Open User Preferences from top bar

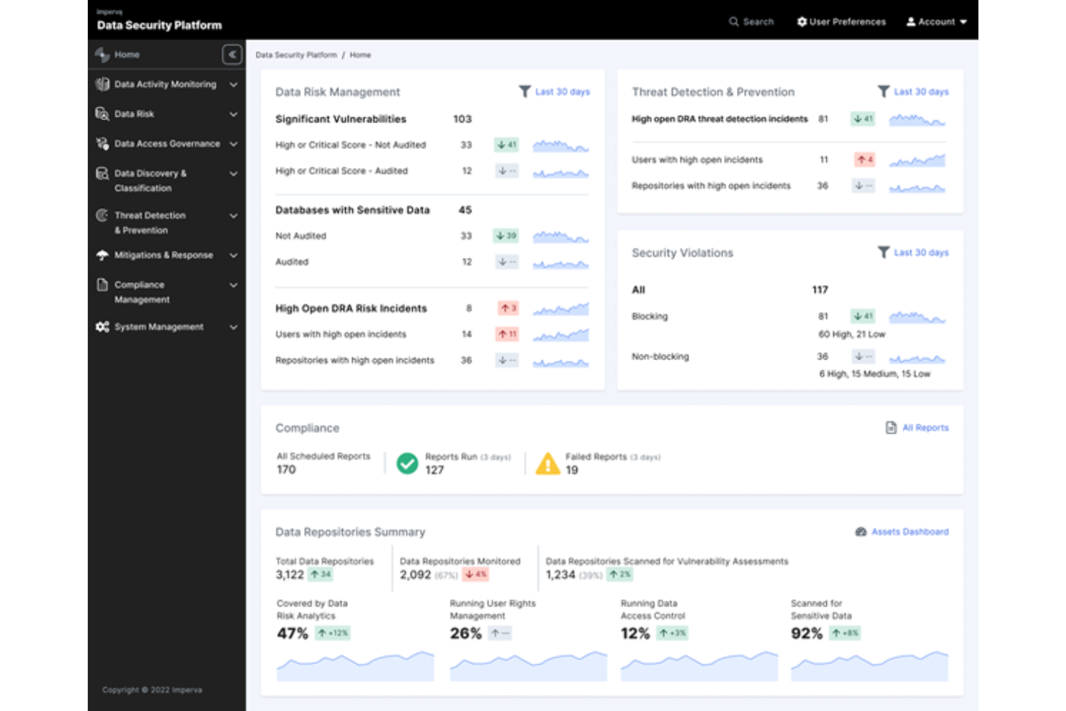point(841,22)
